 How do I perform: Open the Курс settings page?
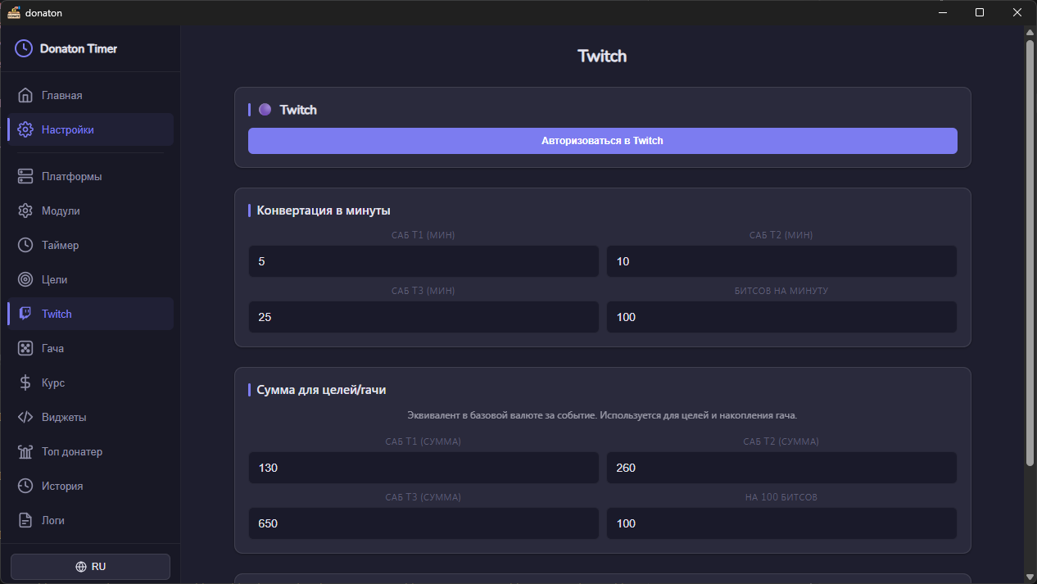point(90,383)
